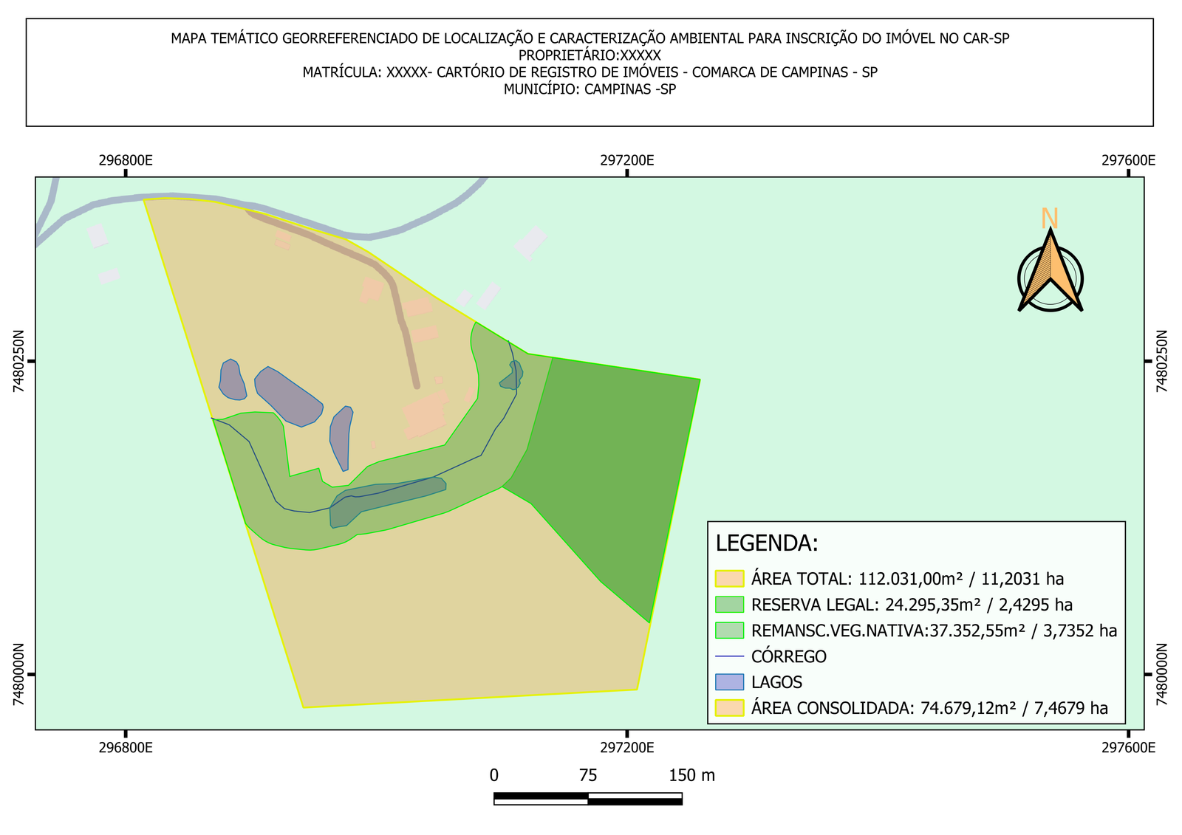Select the CÓRREGO legend label
Screen dimensions: 1182x835
pyautogui.click(x=789, y=656)
